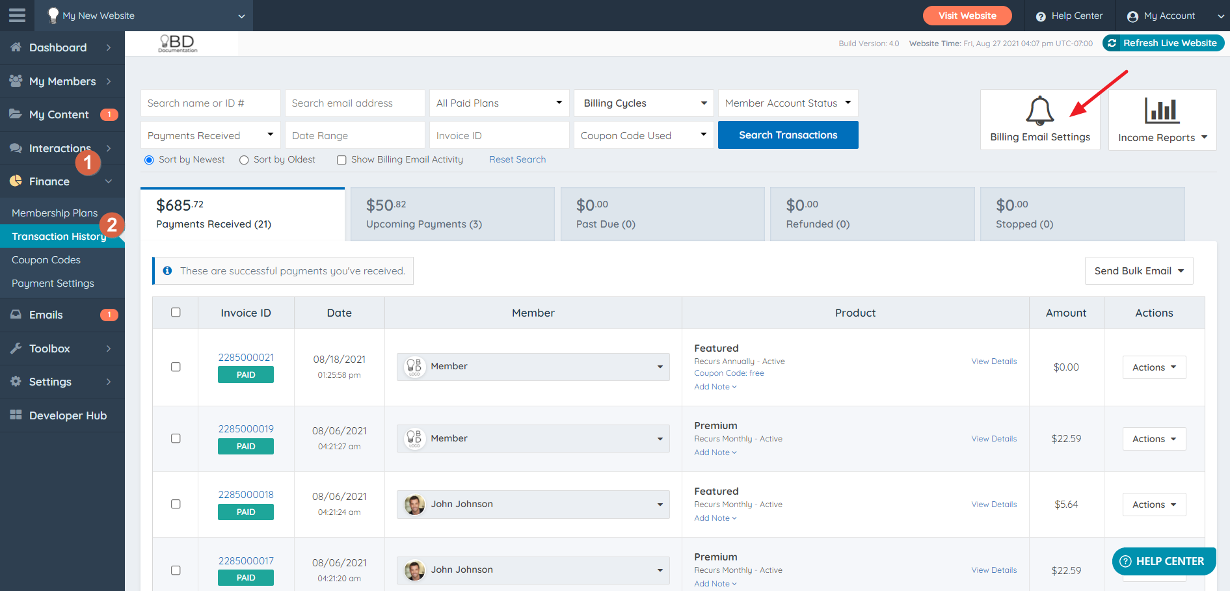Click the My Members people icon
The image size is (1230, 591).
16,81
